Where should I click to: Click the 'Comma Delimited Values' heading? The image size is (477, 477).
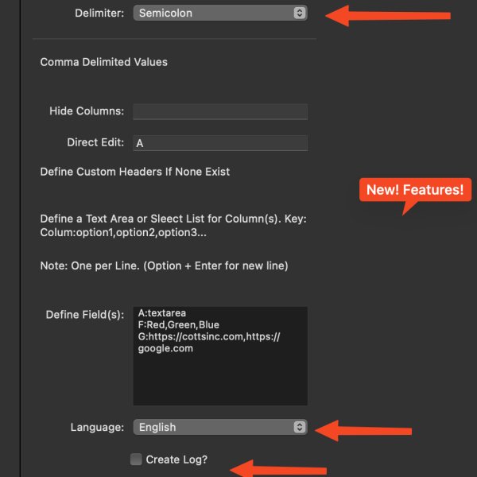(x=104, y=62)
